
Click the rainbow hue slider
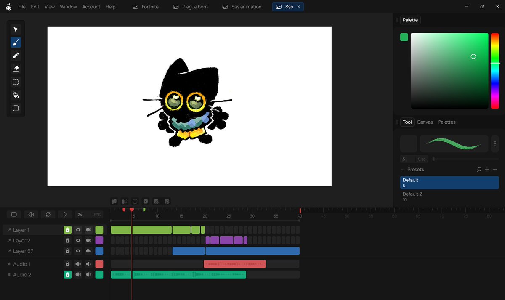(x=495, y=71)
